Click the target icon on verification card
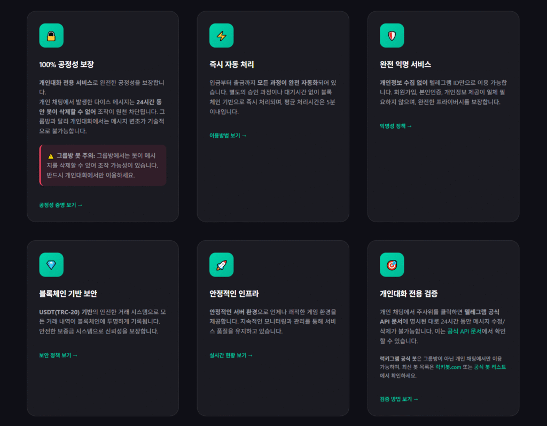 coord(392,265)
